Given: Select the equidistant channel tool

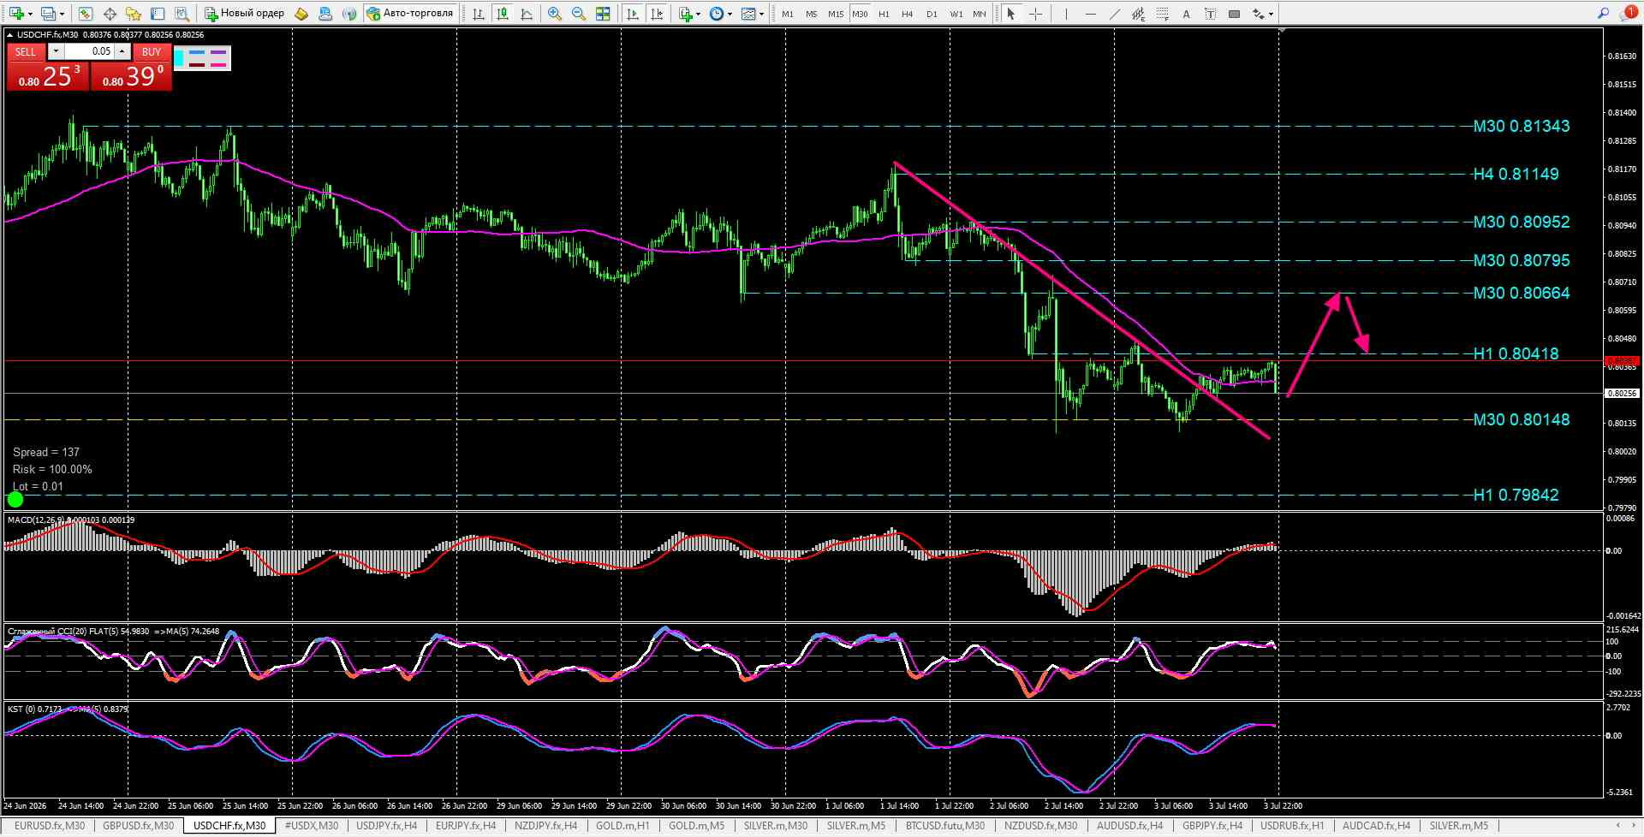Looking at the screenshot, I should [1138, 14].
